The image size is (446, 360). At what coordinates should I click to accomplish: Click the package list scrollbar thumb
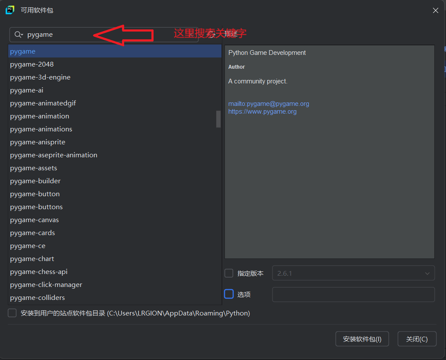(218, 119)
